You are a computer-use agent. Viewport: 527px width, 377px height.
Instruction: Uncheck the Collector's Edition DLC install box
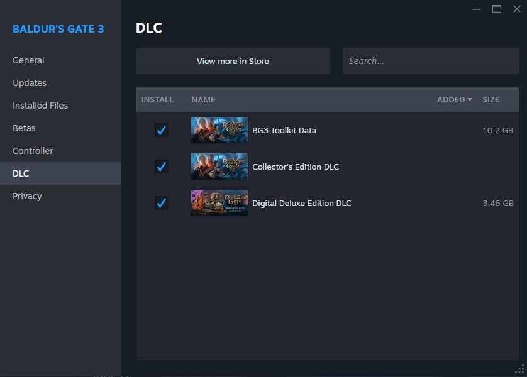[x=161, y=167]
